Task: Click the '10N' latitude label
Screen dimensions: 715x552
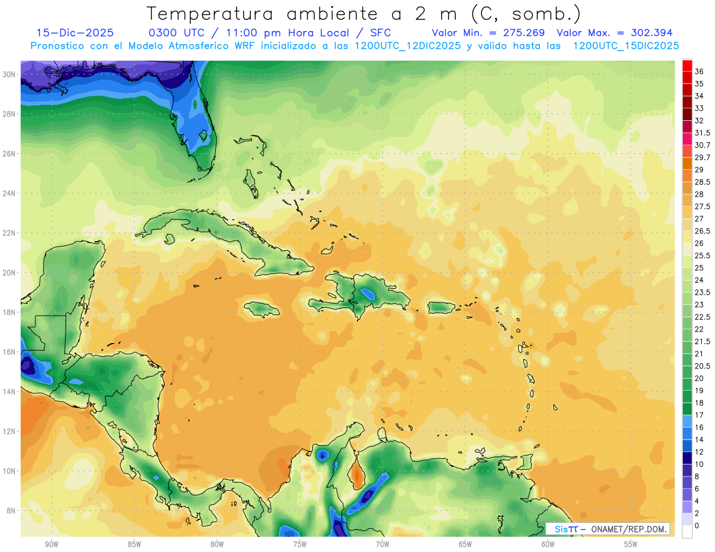Action: pyautogui.click(x=10, y=471)
